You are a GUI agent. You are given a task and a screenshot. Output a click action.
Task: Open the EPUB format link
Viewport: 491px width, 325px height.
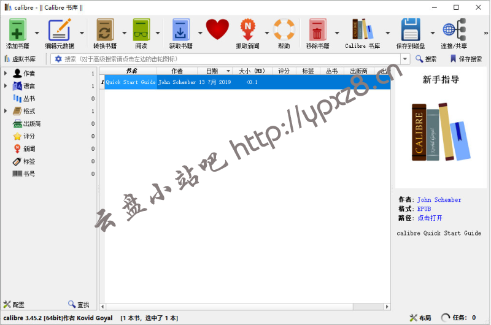[424, 208]
